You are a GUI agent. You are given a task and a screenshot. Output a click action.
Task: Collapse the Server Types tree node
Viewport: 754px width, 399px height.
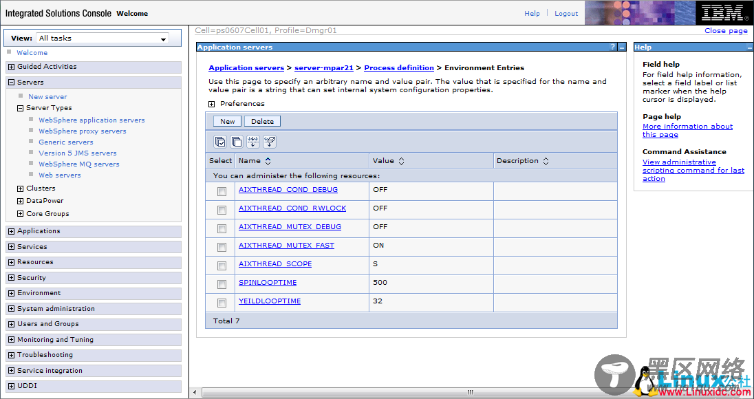point(20,108)
